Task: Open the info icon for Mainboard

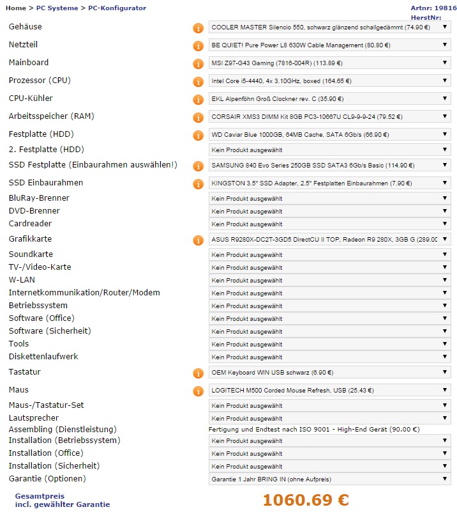Action: (198, 63)
